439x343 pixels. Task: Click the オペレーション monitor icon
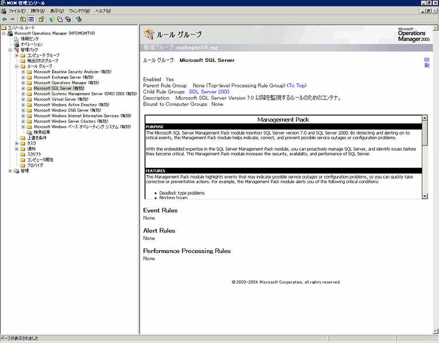coord(17,44)
